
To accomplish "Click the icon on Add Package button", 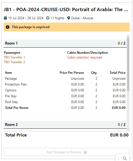I will [85, 152].
